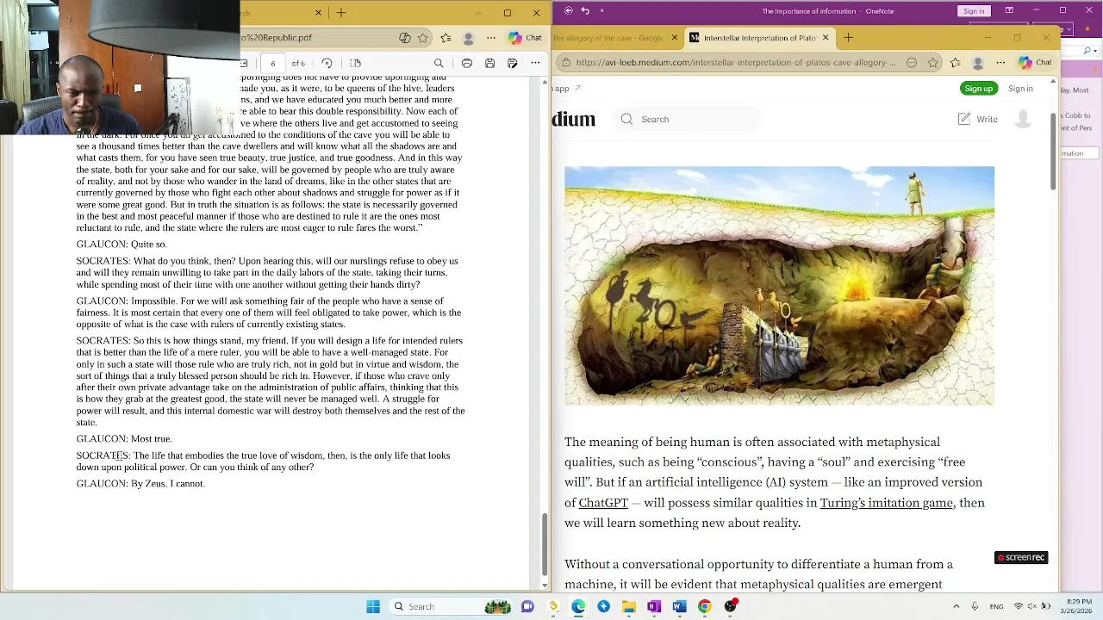Image resolution: width=1103 pixels, height=620 pixels.
Task: Click the green Sign up button on Medium
Action: click(979, 89)
